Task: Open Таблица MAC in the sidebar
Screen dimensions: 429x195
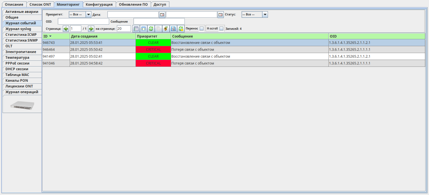Action: click(22, 75)
